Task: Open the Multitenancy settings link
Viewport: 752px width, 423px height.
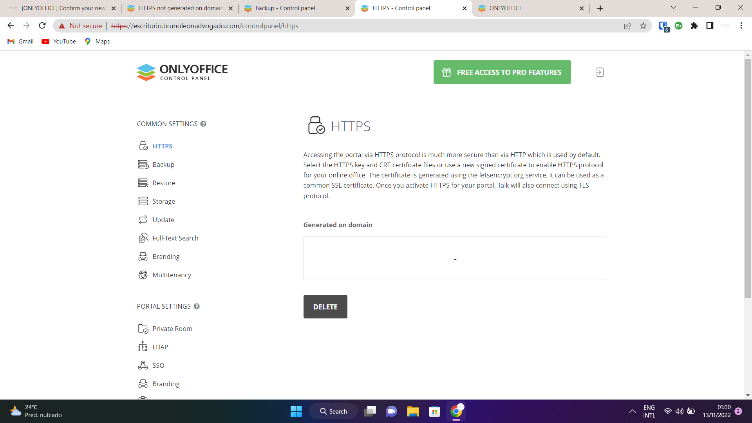Action: tap(172, 275)
